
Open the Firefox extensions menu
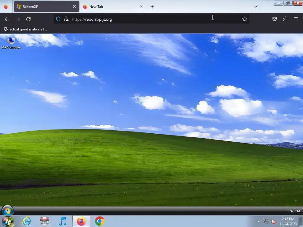(285, 19)
